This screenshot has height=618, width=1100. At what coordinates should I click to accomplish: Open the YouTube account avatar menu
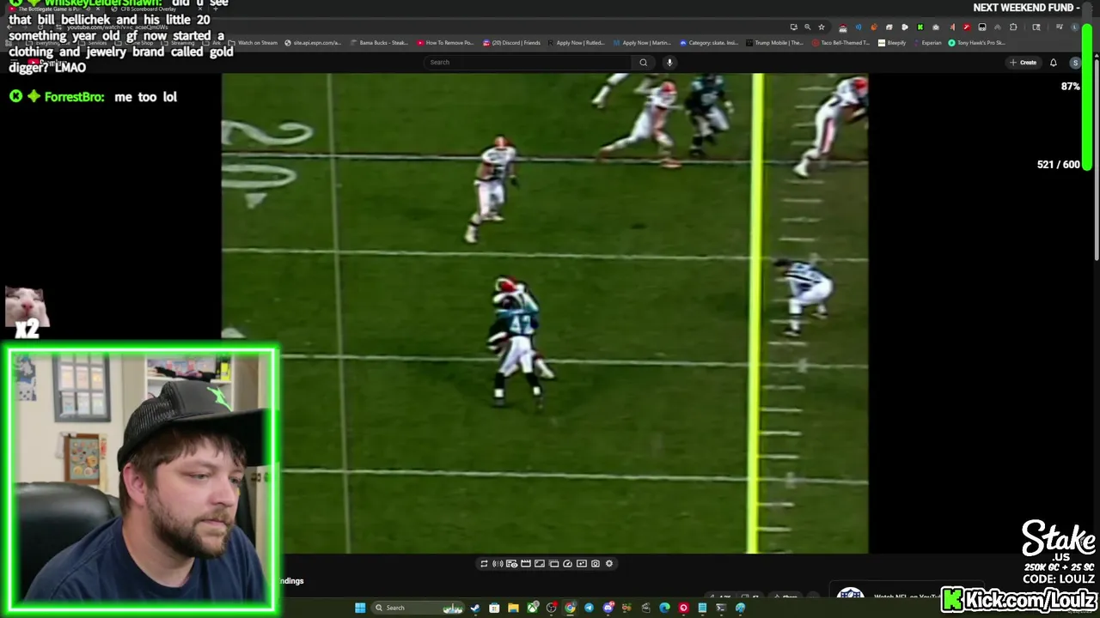(1075, 63)
